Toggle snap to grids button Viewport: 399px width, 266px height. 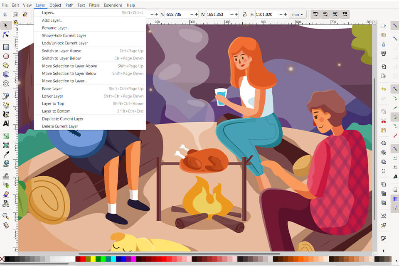click(x=395, y=199)
